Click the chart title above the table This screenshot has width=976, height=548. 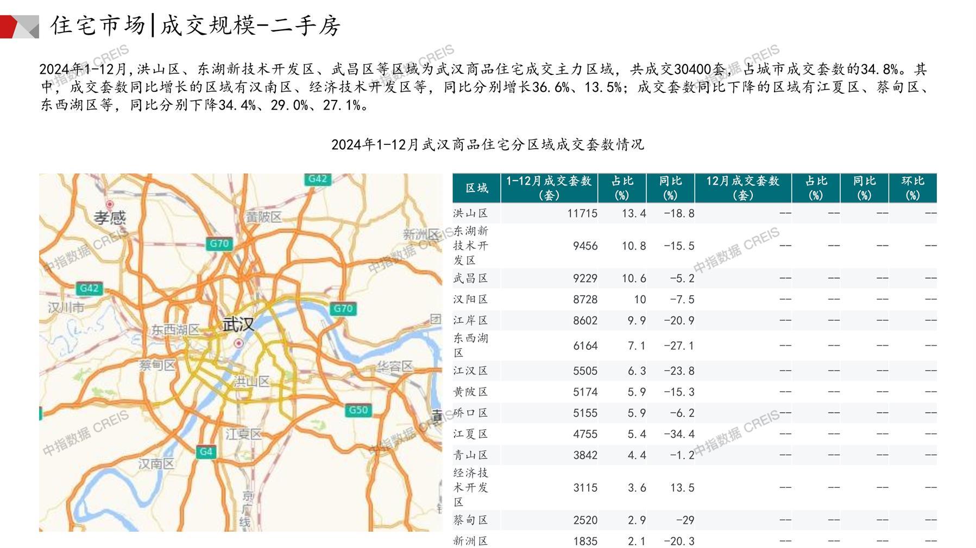487,144
